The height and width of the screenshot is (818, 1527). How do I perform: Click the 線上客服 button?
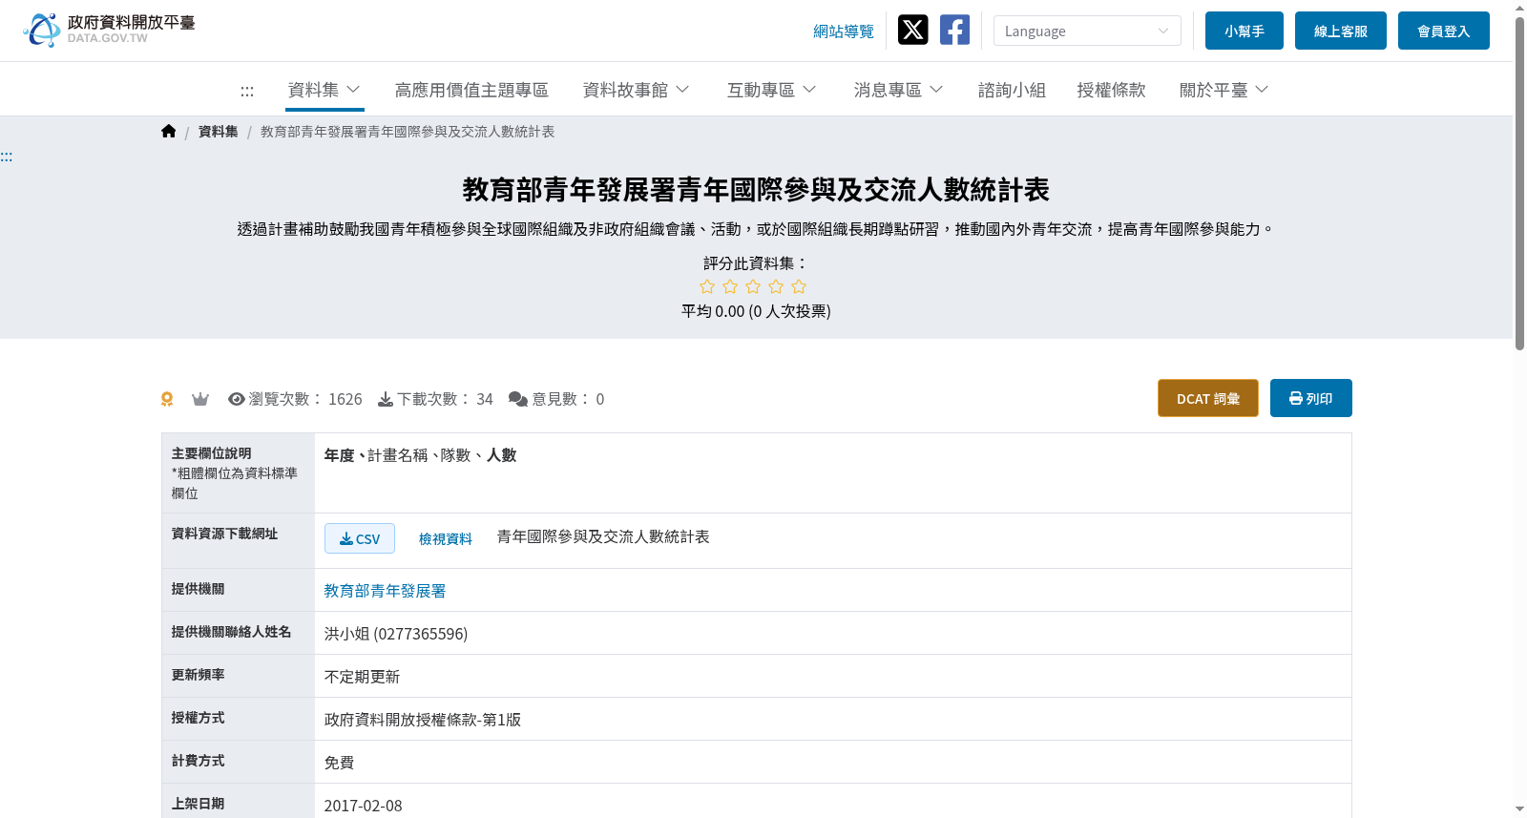click(x=1341, y=31)
